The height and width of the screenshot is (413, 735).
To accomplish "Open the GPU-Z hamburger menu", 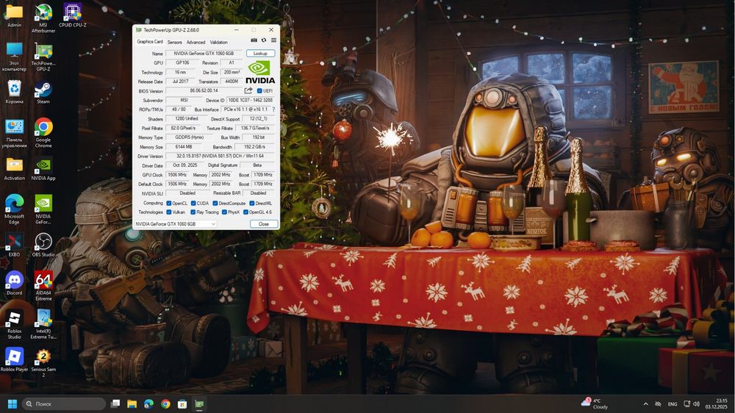I will pos(273,40).
